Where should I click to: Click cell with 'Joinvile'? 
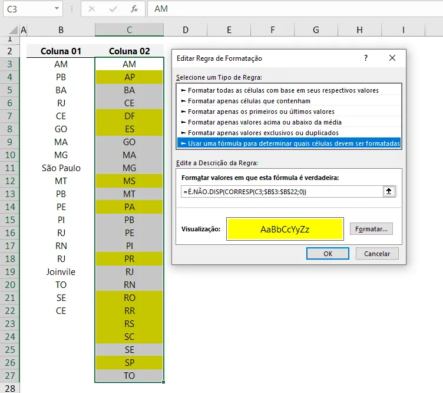click(61, 272)
